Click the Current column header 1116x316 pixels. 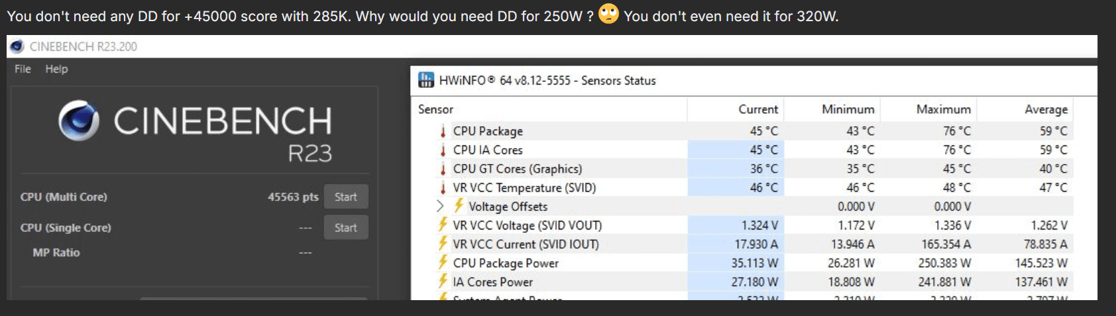click(x=758, y=110)
